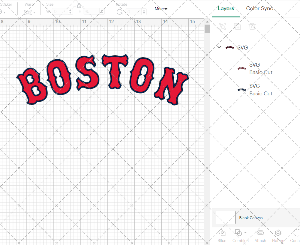Click the Duplicate layer icon

pyautogui.click(x=237, y=26)
